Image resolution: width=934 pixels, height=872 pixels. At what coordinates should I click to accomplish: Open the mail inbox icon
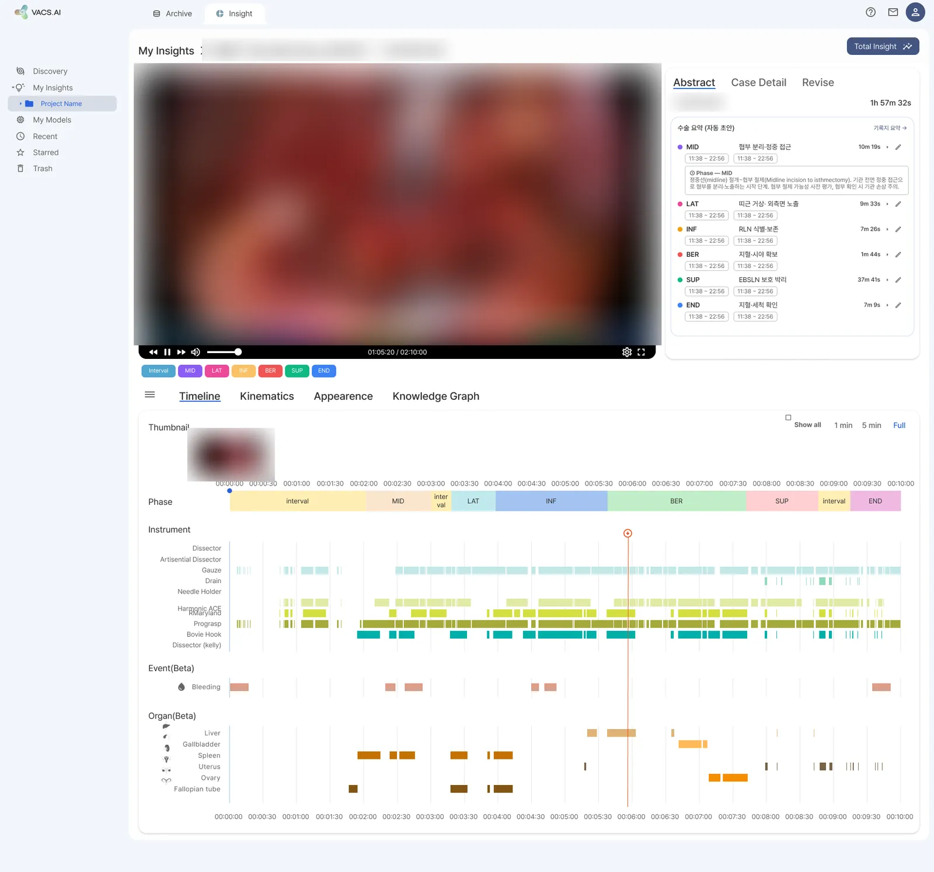click(x=893, y=12)
